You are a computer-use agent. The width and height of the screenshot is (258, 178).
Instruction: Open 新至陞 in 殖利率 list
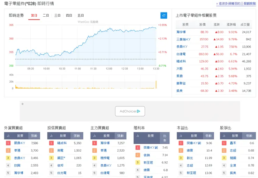[148, 163]
